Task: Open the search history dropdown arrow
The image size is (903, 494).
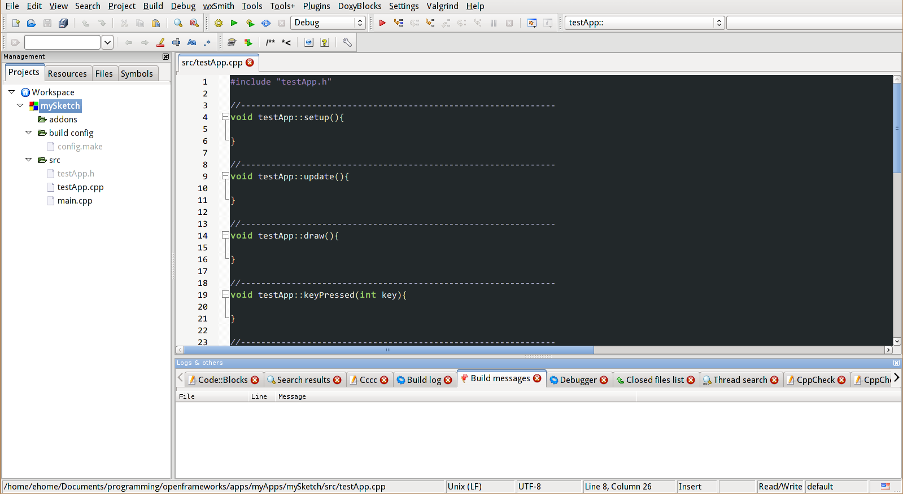Action: tap(107, 42)
